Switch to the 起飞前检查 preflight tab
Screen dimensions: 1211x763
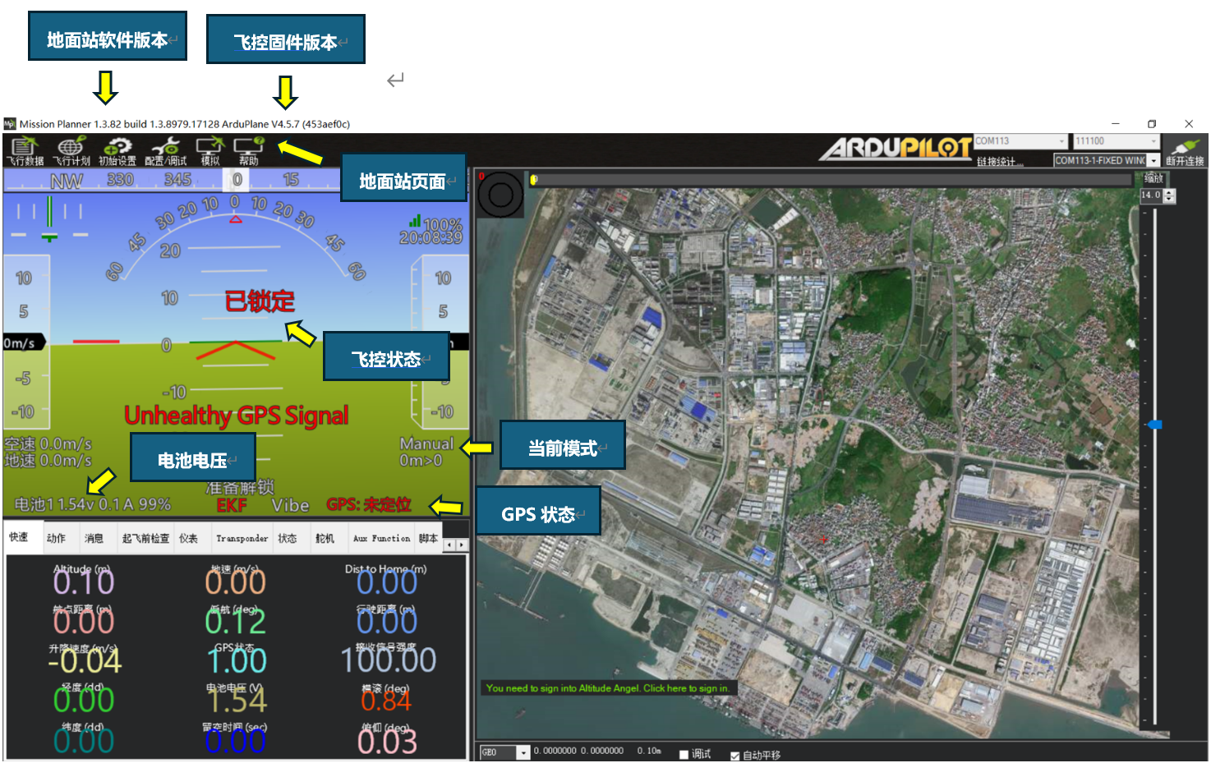click(145, 539)
